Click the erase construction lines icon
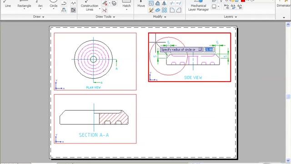291x164 pixels. [105, 3]
